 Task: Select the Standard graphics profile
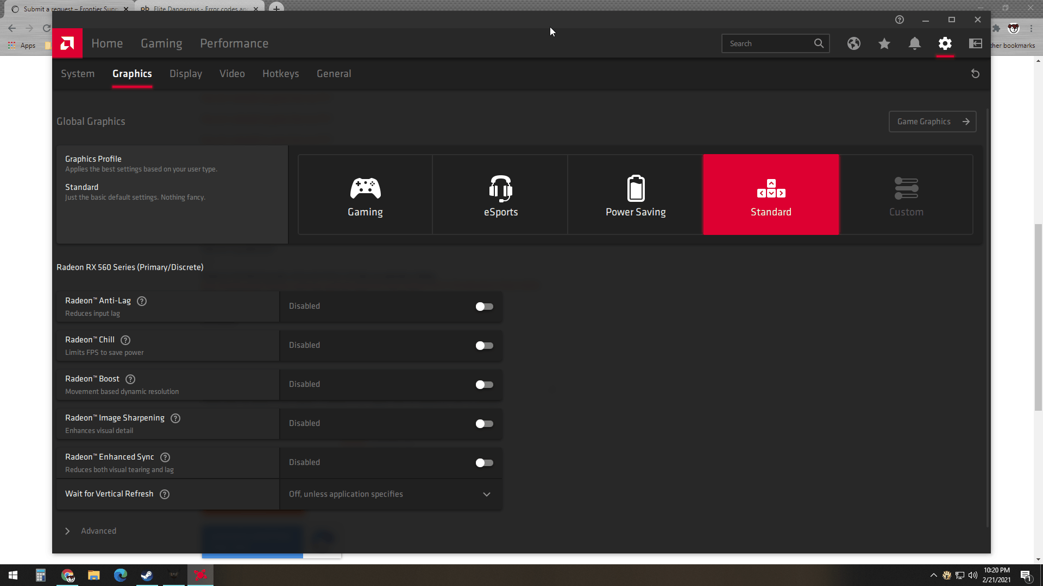[771, 195]
